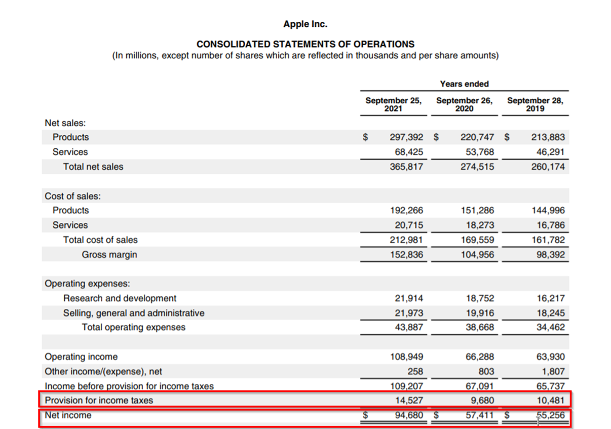Click the "Net income" row label
This screenshot has width=611, height=429.
(68, 415)
